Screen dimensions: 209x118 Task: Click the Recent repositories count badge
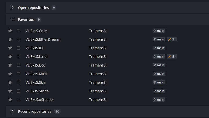pos(57,111)
